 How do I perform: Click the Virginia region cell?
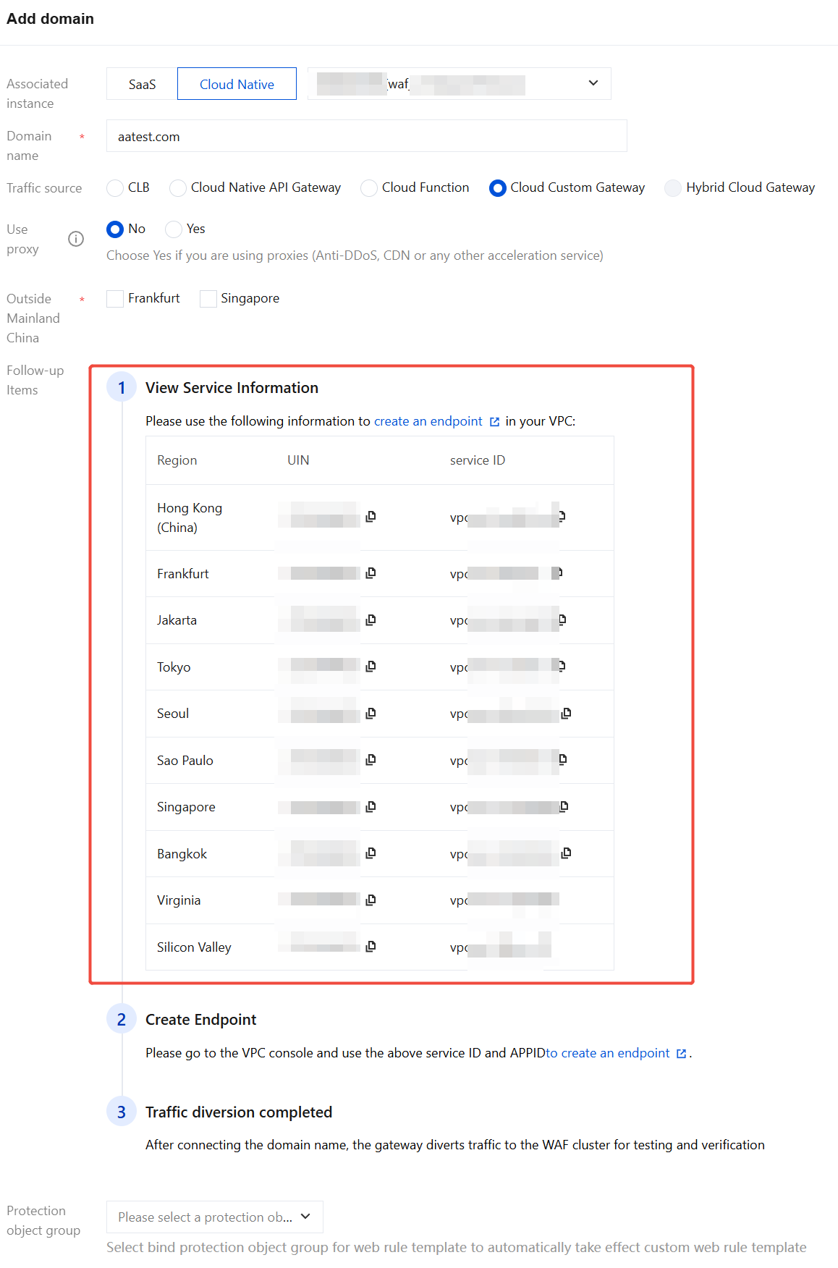pyautogui.click(x=179, y=900)
